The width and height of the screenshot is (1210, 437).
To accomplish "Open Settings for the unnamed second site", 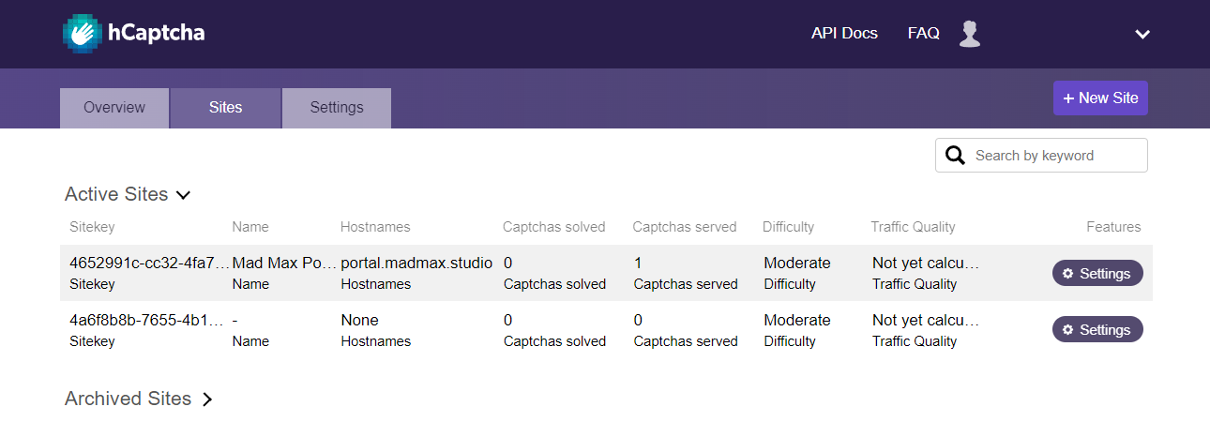I will coord(1097,330).
